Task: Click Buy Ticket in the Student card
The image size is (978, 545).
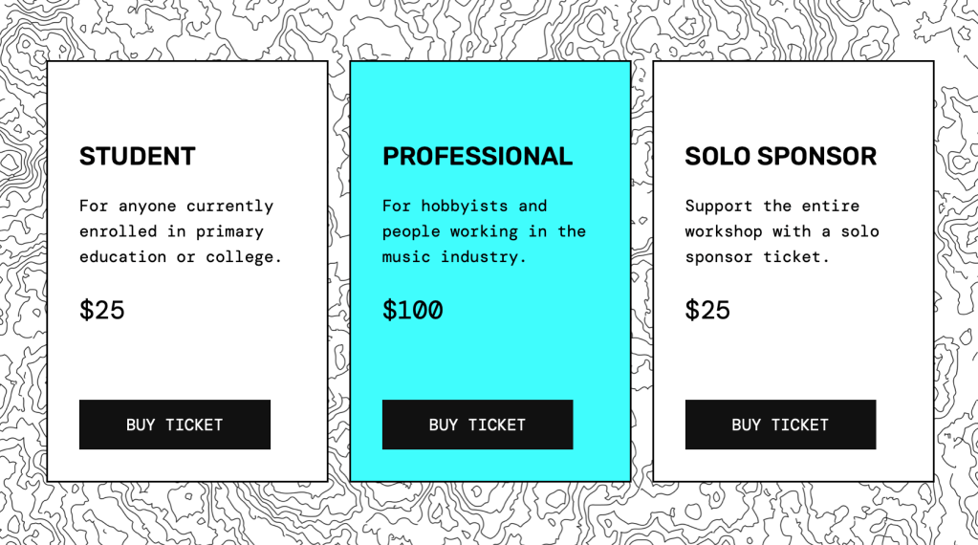Action: pos(174,425)
